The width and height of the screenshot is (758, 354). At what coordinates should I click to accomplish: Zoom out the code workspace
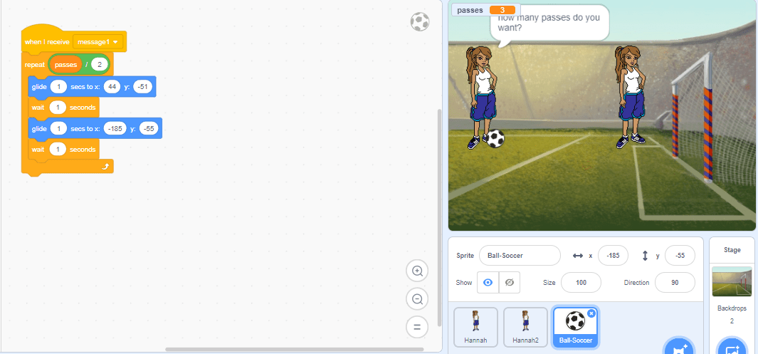pos(417,299)
